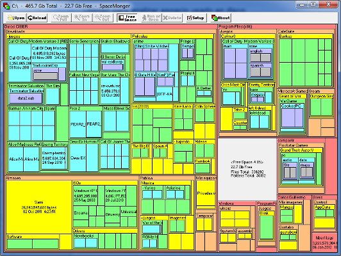Toggle the Free Space display button
The image size is (341, 256).
(128, 18)
